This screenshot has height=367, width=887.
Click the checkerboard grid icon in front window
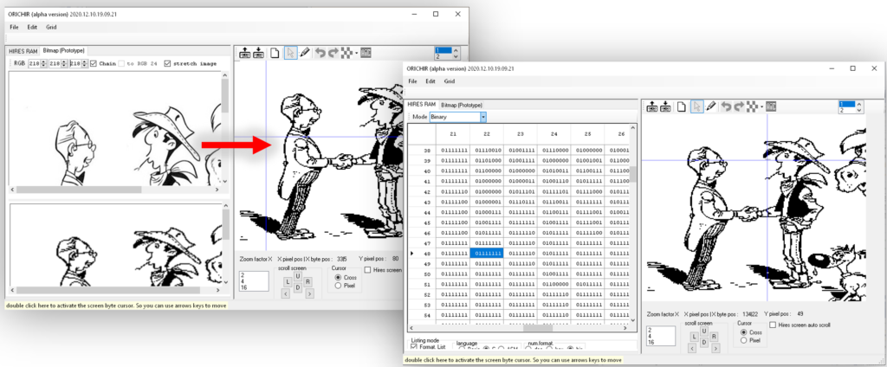point(752,106)
